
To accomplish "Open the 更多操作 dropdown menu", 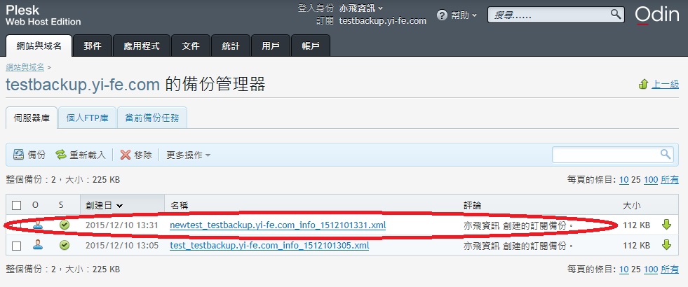I will click(x=188, y=155).
